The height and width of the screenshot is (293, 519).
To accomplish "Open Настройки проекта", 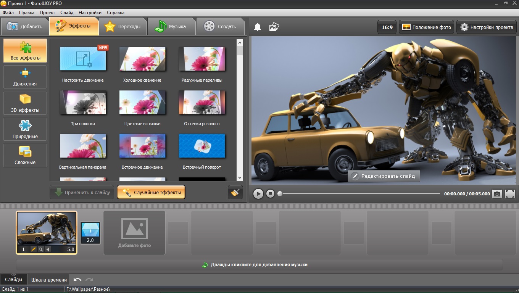I will pyautogui.click(x=487, y=27).
